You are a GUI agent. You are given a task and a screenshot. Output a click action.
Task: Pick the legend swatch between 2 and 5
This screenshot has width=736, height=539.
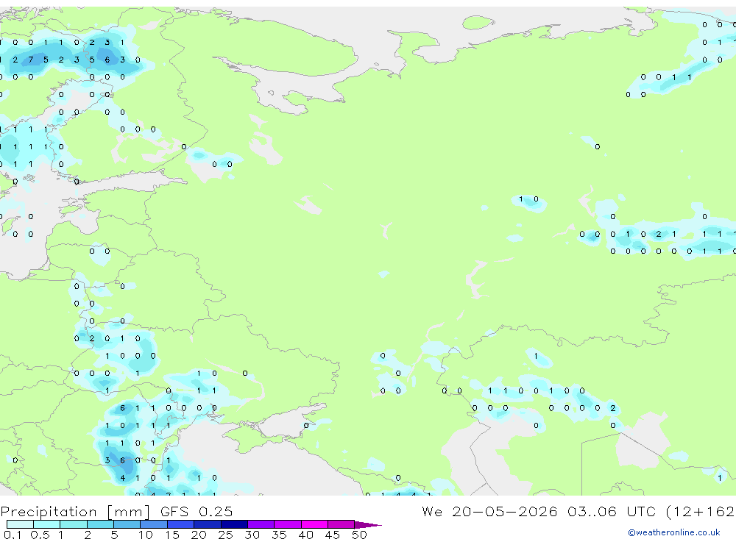100,524
